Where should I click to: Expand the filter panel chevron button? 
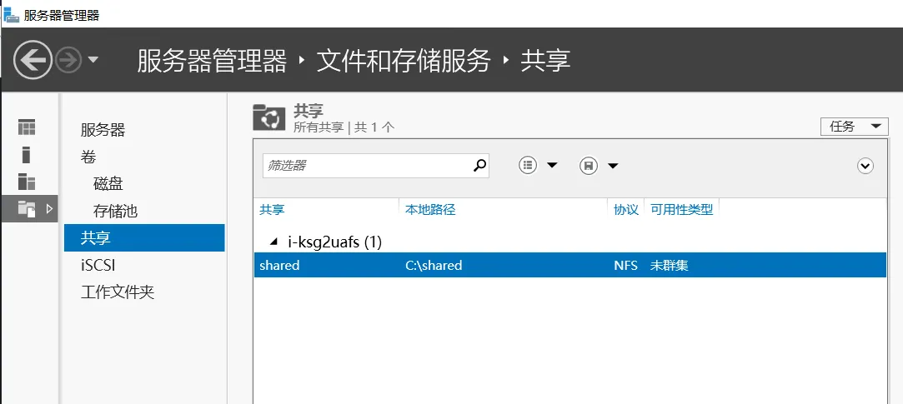[865, 166]
